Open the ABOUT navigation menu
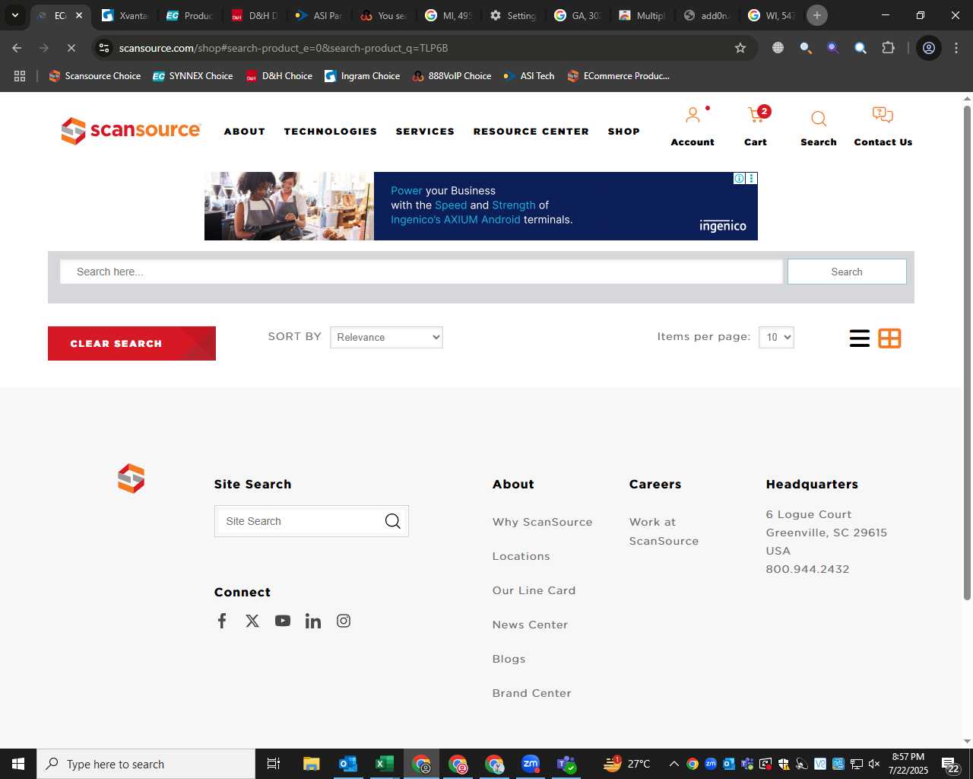Viewport: 973px width, 779px height. (x=244, y=131)
